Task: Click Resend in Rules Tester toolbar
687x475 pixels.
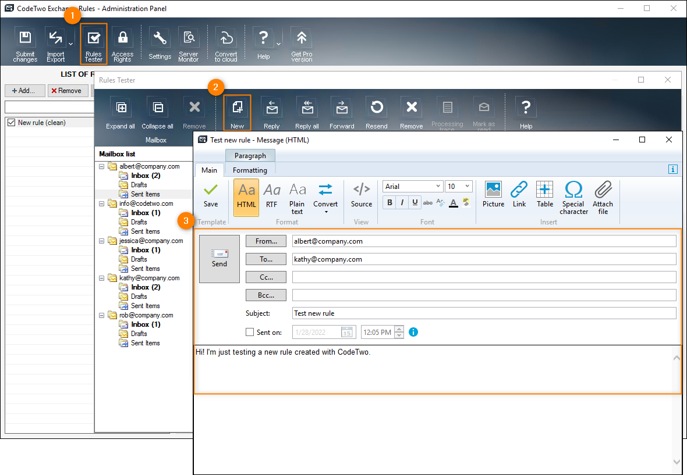Action: [377, 113]
